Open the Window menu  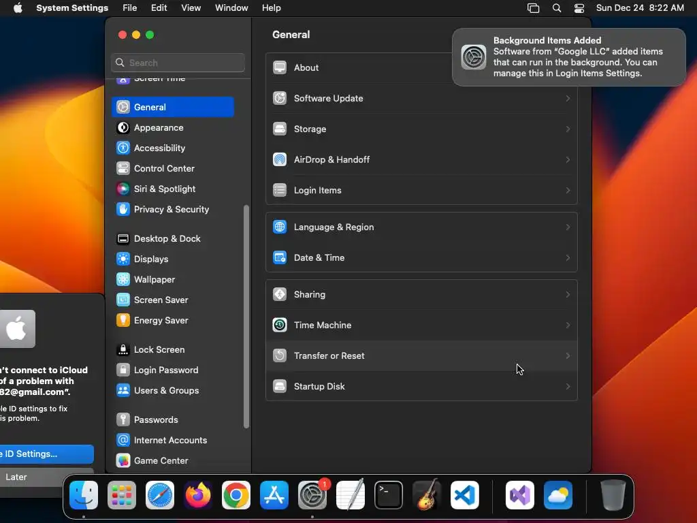pos(231,8)
